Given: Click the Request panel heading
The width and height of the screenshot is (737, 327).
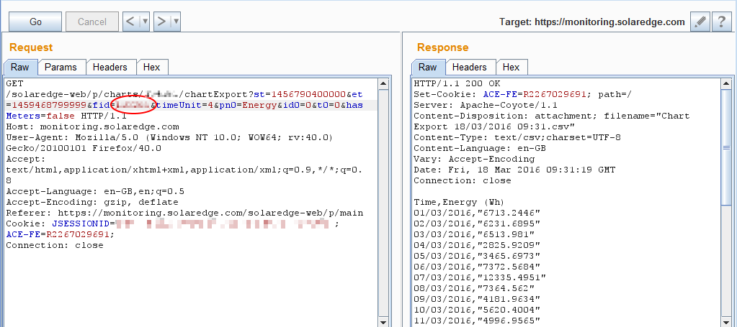Looking at the screenshot, I should tap(31, 47).
